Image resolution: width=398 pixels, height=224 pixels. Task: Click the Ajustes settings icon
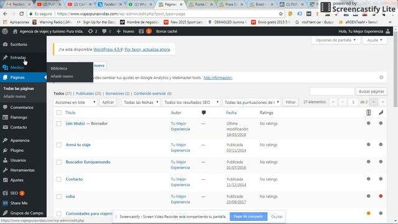(6, 180)
